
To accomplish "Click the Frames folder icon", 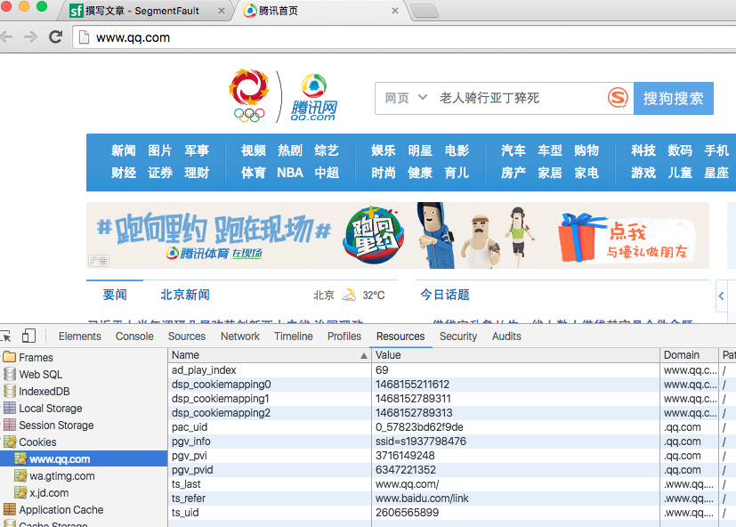I will click(10, 357).
